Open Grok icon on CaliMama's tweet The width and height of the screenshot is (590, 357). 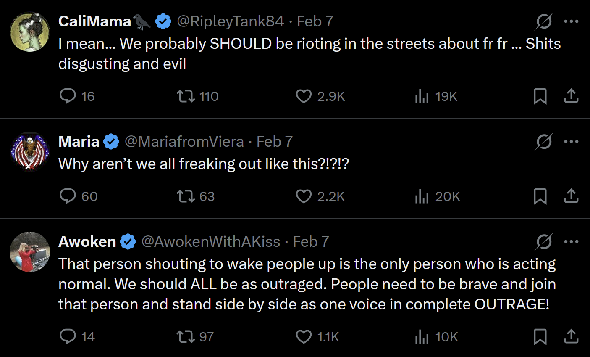click(x=544, y=21)
